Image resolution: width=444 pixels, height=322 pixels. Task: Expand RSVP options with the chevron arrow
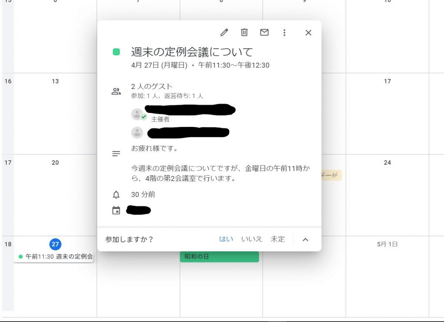(x=306, y=239)
